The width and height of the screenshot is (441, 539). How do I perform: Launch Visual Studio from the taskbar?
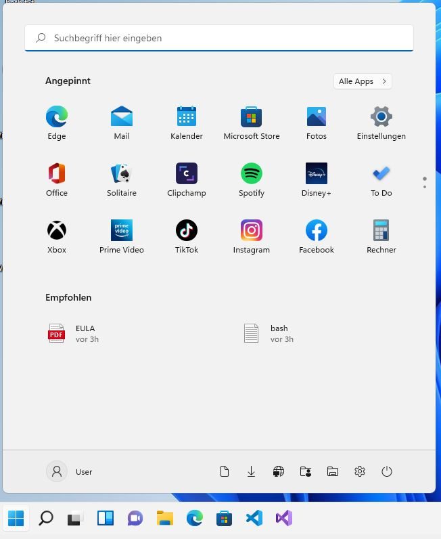point(284,518)
